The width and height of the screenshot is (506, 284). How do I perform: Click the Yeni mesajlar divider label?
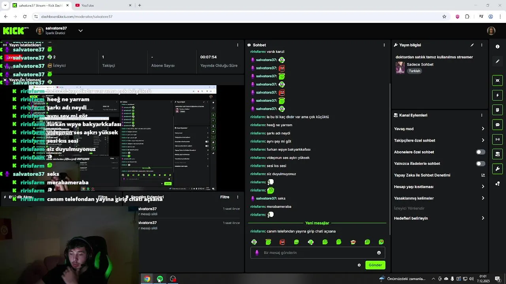(x=317, y=223)
